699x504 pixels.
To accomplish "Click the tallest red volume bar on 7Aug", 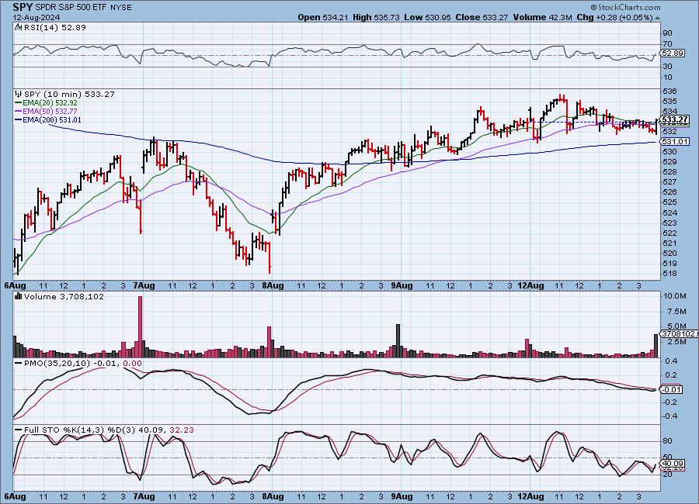I will tap(140, 326).
